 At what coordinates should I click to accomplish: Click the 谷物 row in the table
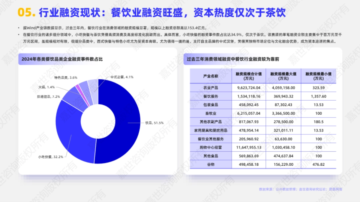click(211, 165)
